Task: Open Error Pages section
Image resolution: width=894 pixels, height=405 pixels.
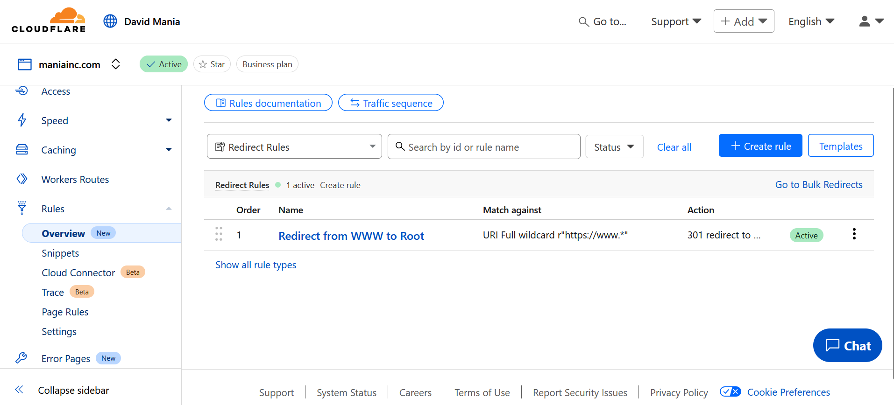Action: [x=66, y=359]
